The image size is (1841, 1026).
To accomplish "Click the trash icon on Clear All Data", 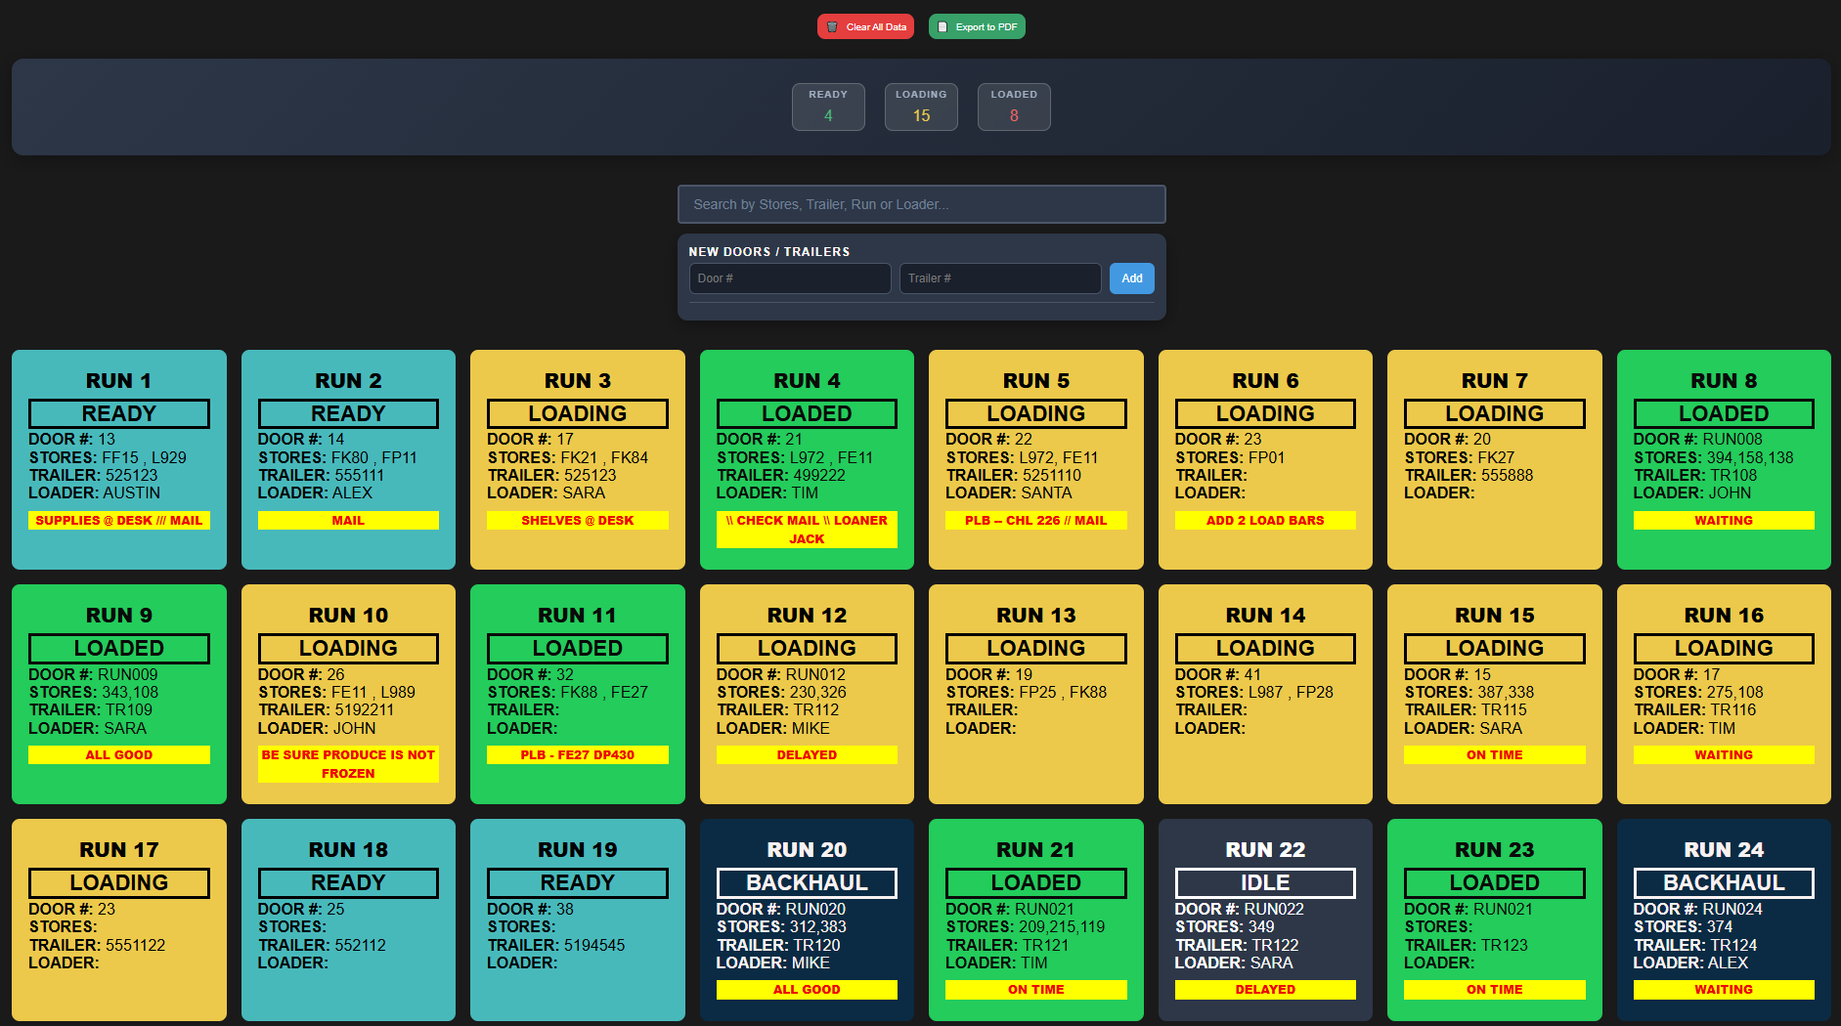I will click(x=832, y=27).
